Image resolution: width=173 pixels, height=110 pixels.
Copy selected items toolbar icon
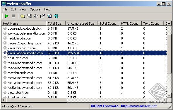tap(36, 16)
